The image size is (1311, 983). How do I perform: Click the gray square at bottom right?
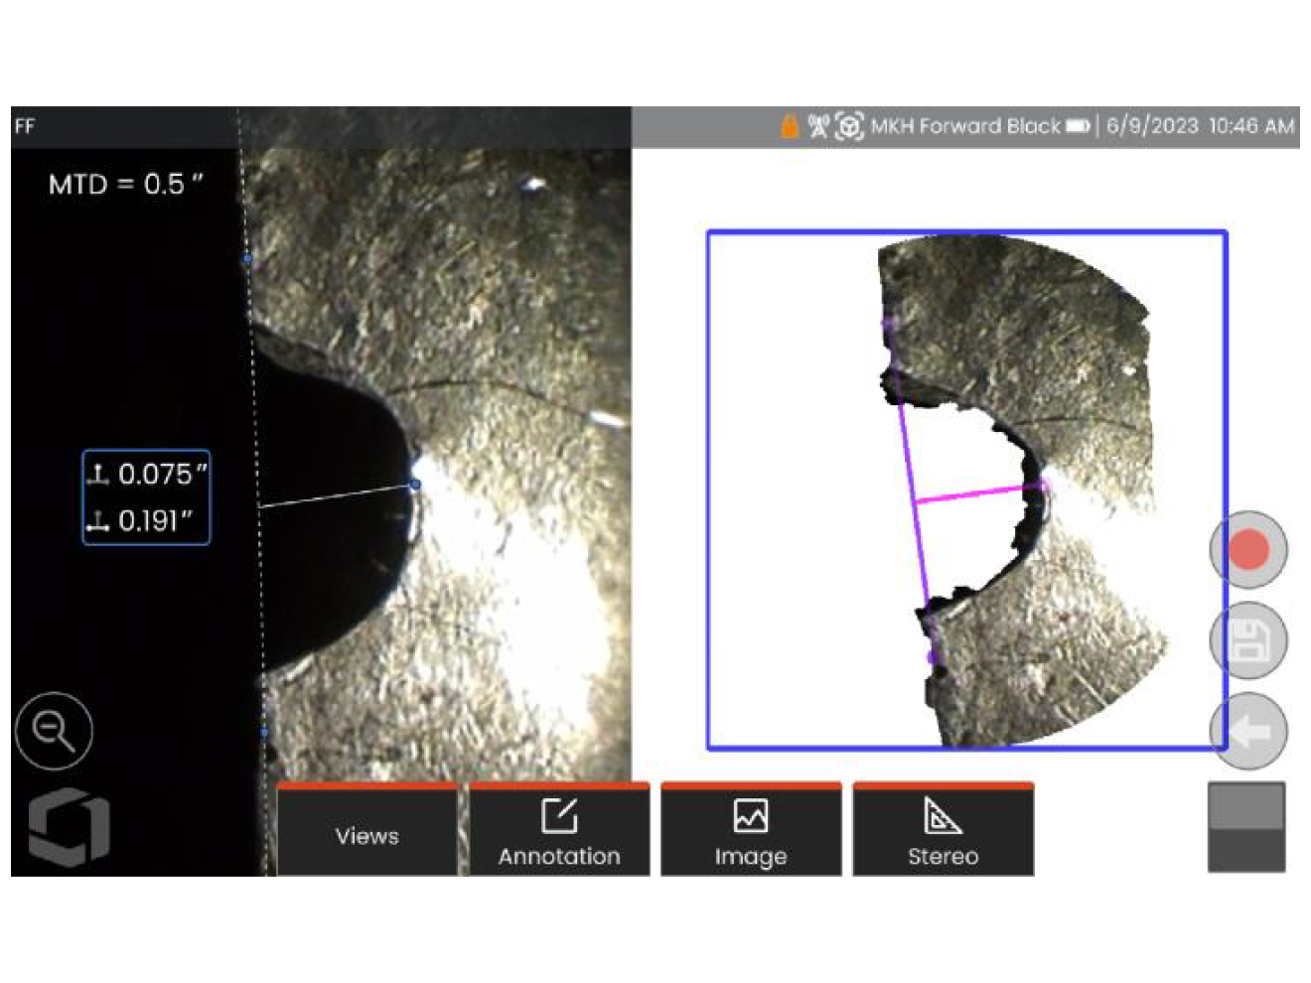pos(1246,827)
